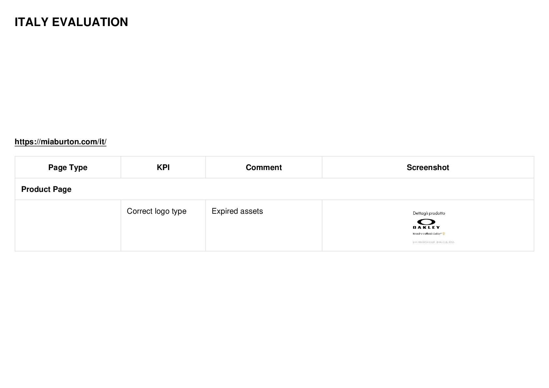
Task: Click the empty Page Type cell
Action: [x=68, y=225]
